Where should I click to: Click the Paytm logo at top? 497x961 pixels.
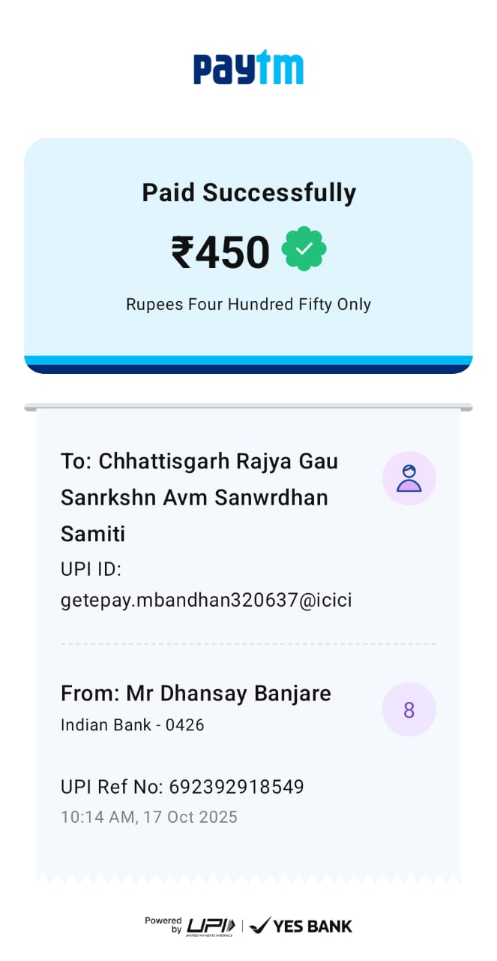248,68
